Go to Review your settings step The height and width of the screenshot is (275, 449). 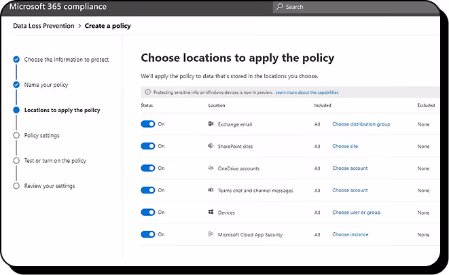(50, 186)
